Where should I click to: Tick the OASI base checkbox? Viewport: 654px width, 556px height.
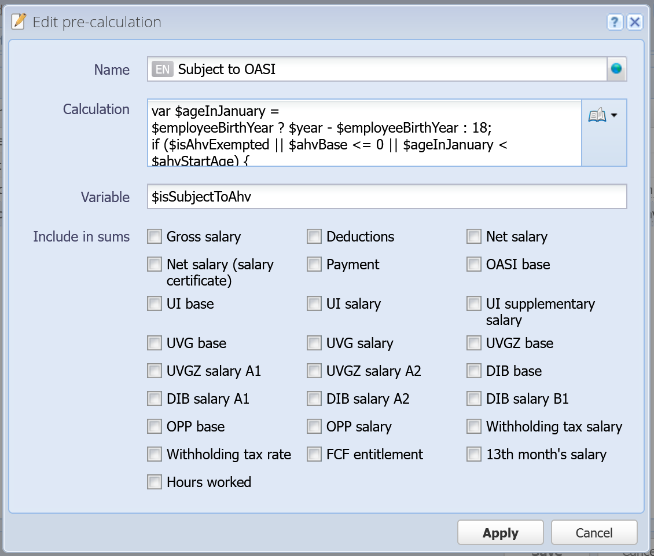474,264
